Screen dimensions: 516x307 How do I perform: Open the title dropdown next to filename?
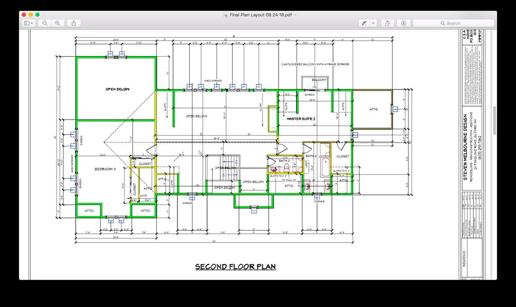tap(295, 15)
